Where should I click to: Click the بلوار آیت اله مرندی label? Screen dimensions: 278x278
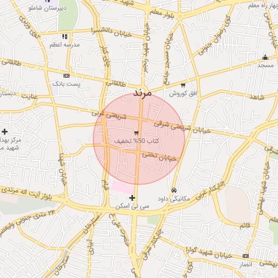click(27, 194)
